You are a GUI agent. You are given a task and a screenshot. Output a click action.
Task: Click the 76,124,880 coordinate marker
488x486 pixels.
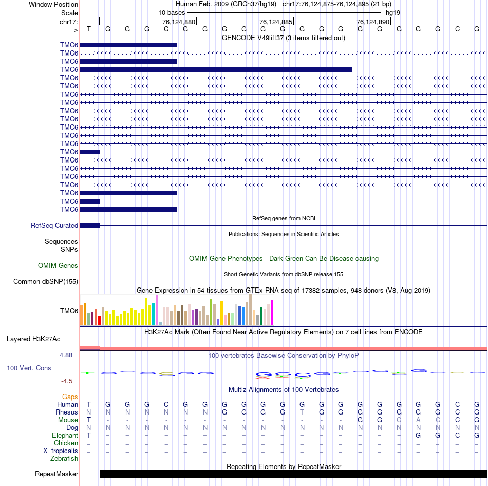tap(179, 22)
